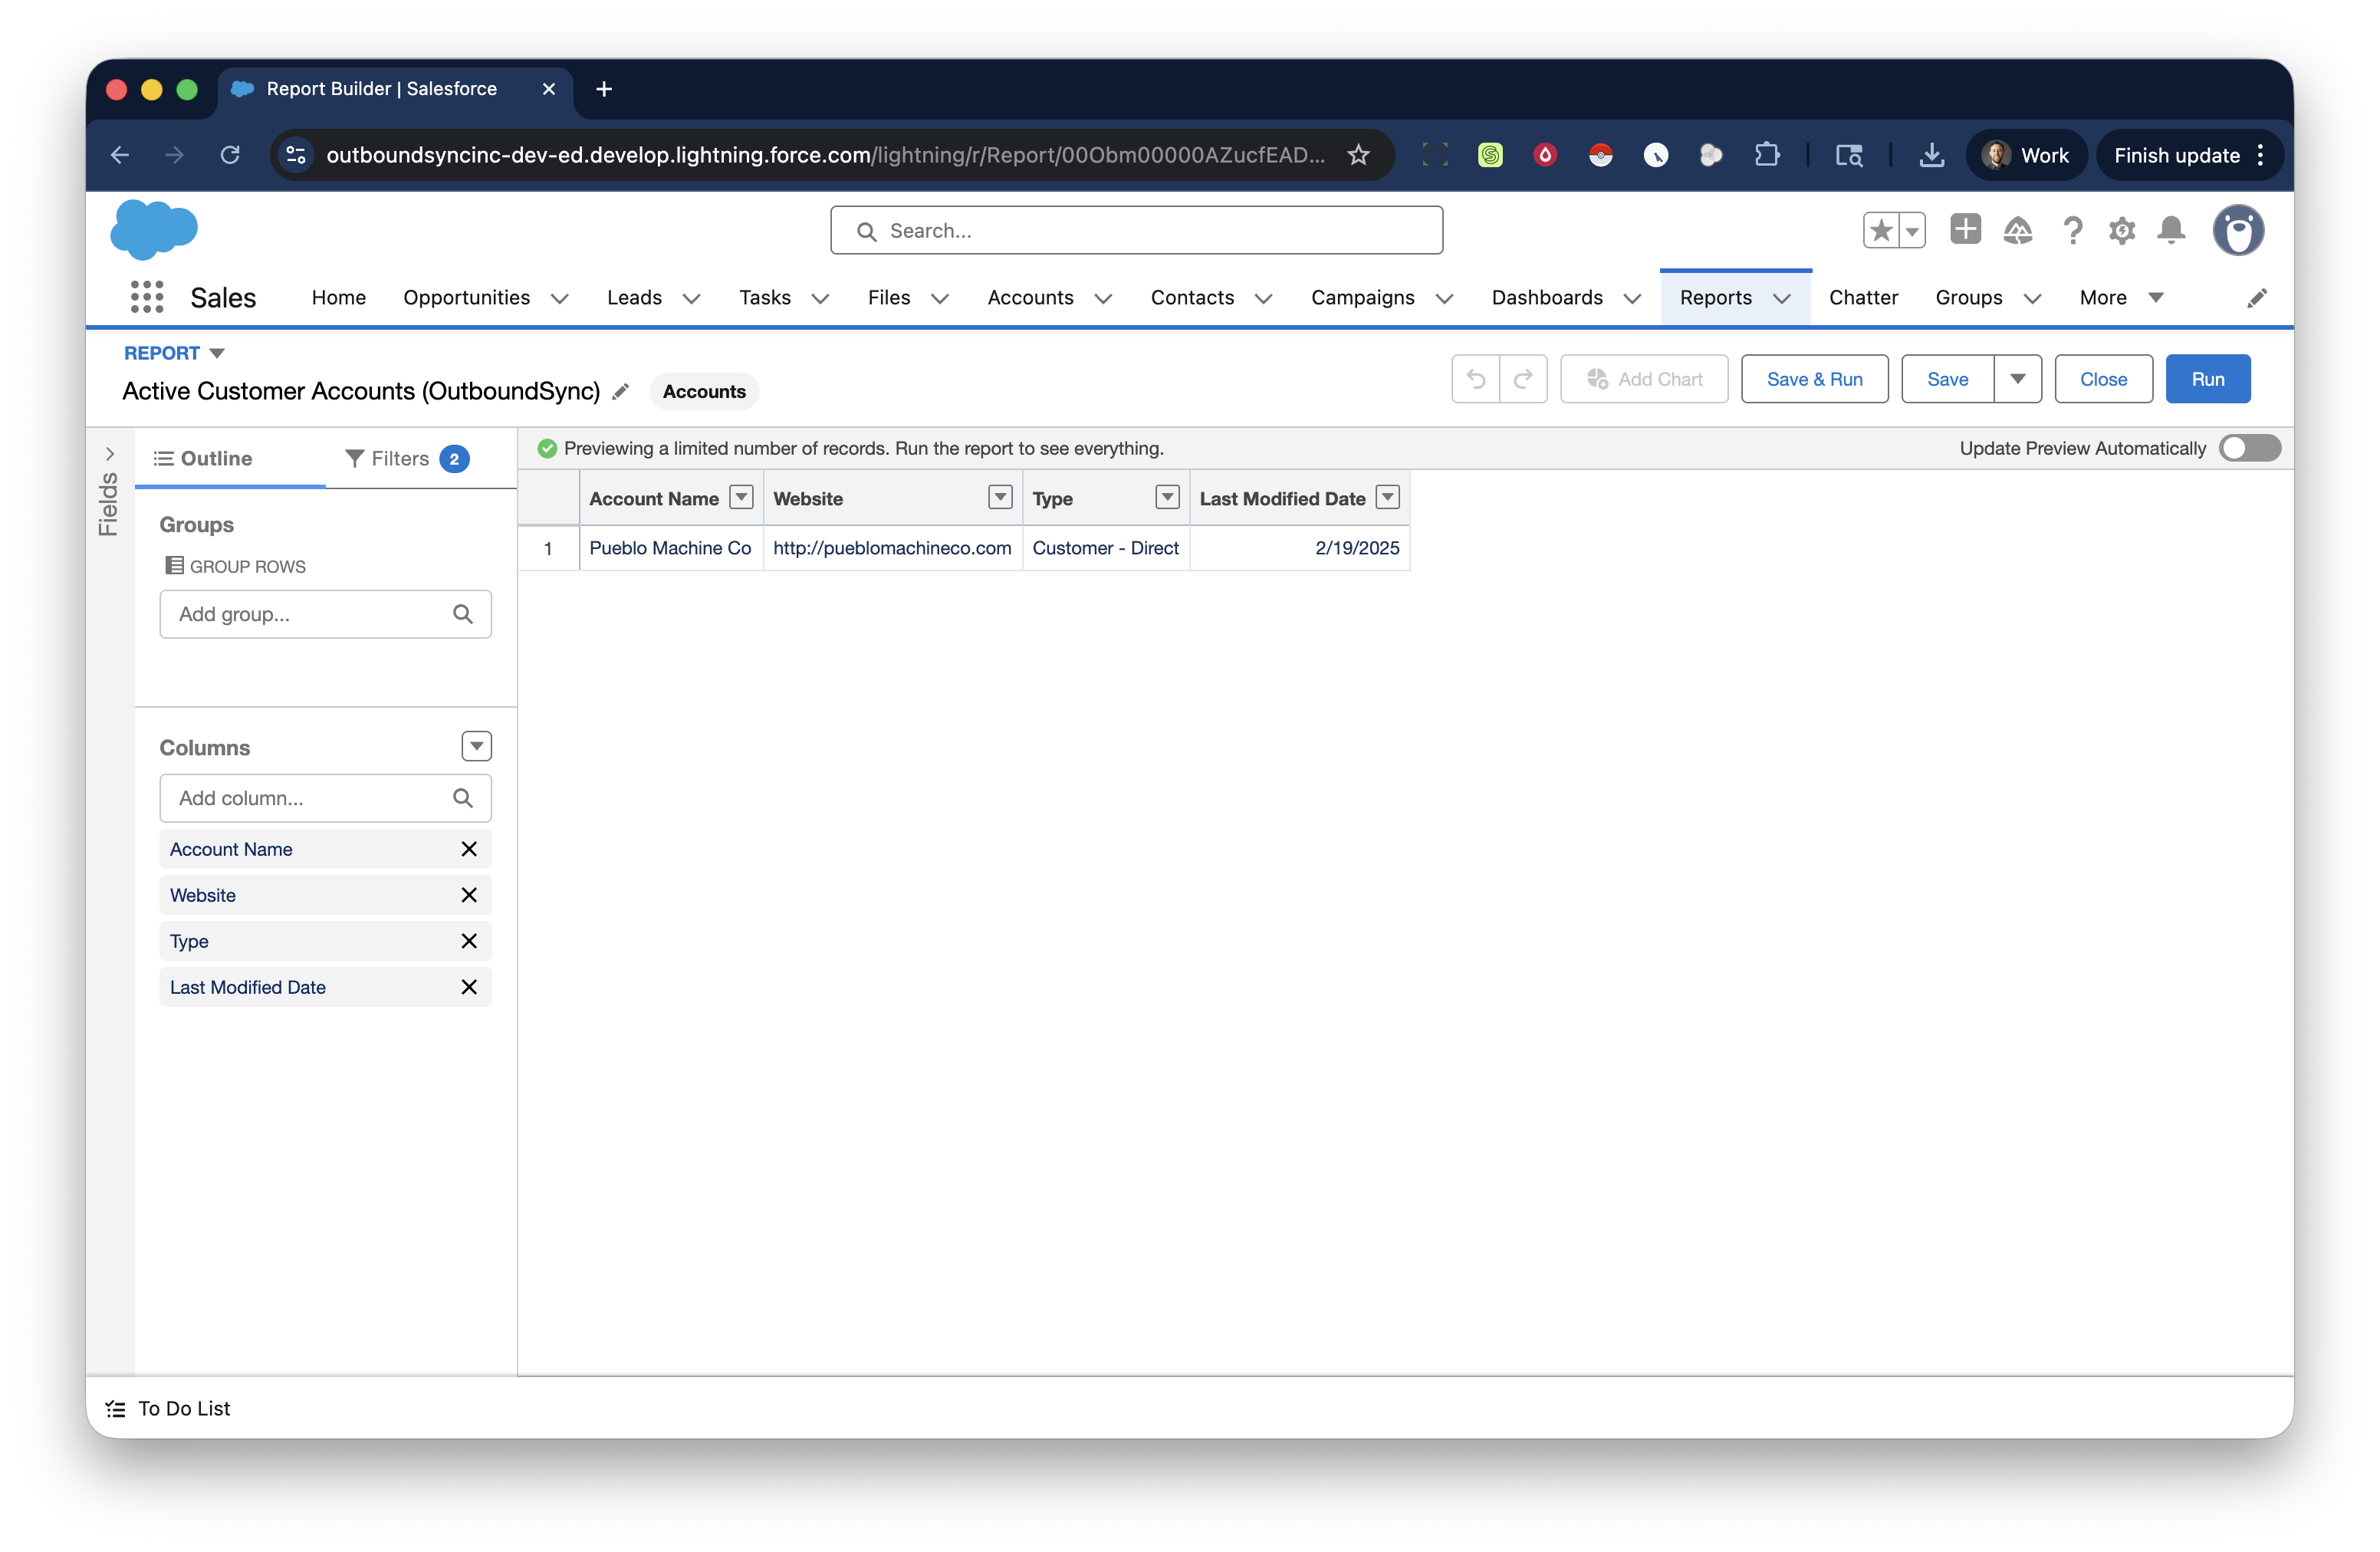
Task: Open the Accounts navigation tab
Action: click(1030, 298)
